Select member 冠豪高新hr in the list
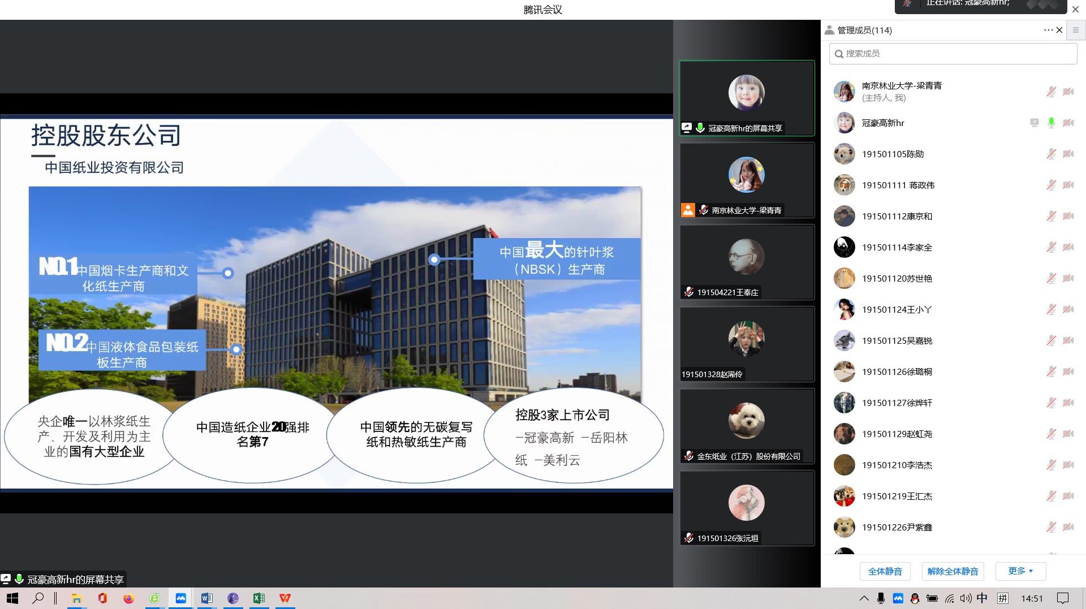This screenshot has height=609, width=1086. [953, 123]
